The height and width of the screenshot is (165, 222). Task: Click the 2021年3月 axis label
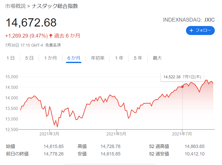pos(49,134)
